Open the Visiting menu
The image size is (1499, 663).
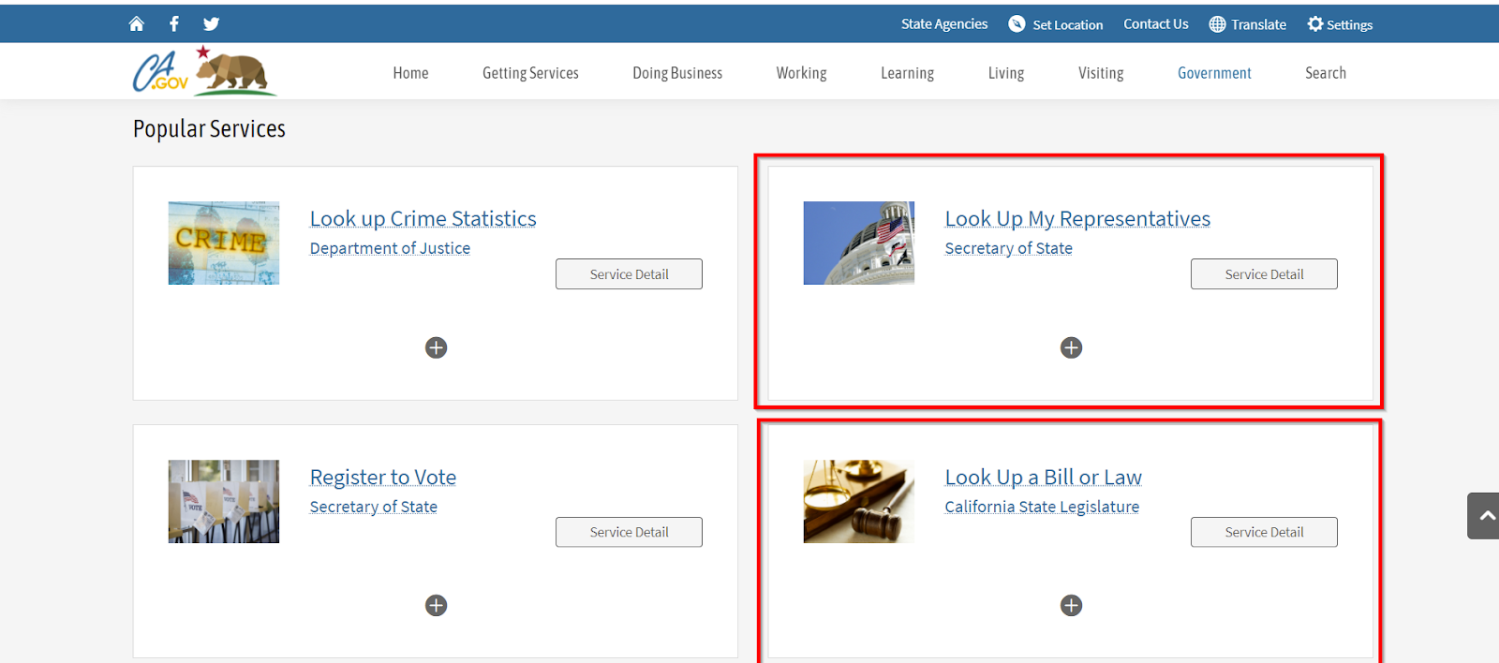pyautogui.click(x=1101, y=73)
